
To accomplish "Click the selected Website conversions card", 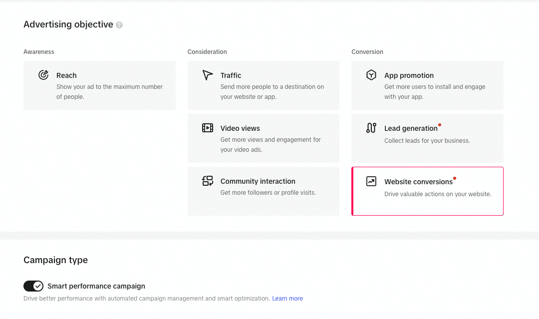I will (427, 191).
